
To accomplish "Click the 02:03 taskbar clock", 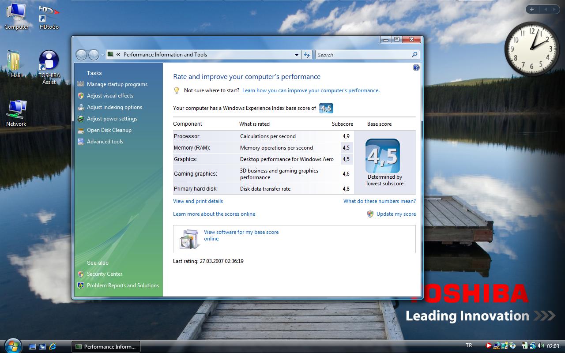I will 553,346.
